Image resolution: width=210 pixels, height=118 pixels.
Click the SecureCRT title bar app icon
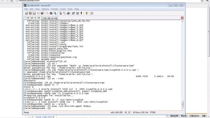25,6
